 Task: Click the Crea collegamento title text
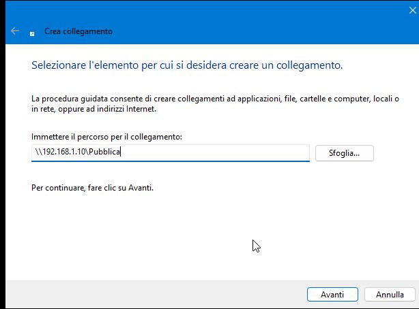[78, 31]
